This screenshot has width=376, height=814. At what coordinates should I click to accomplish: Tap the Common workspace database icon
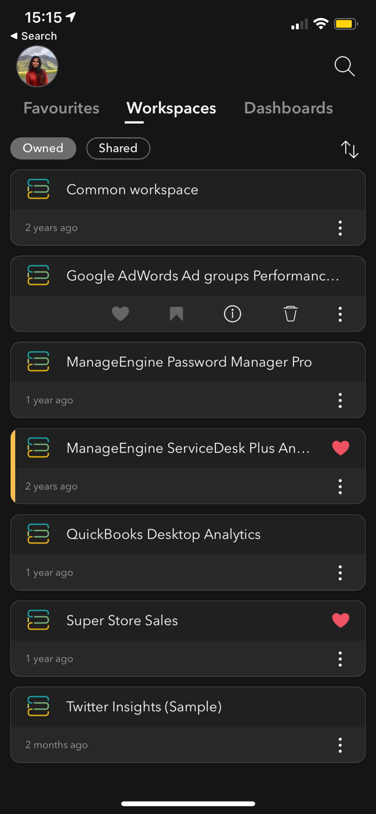point(38,189)
